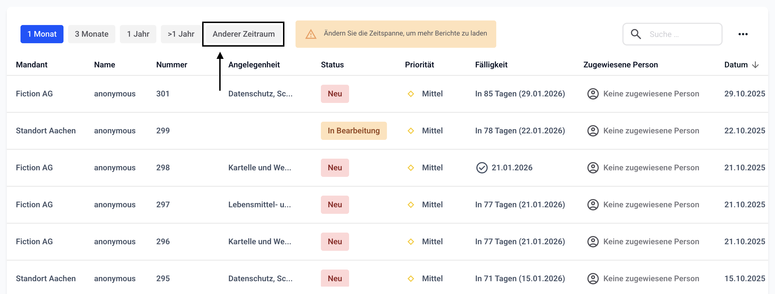
Task: Click the Fälligkeit column header
Action: click(x=491, y=65)
